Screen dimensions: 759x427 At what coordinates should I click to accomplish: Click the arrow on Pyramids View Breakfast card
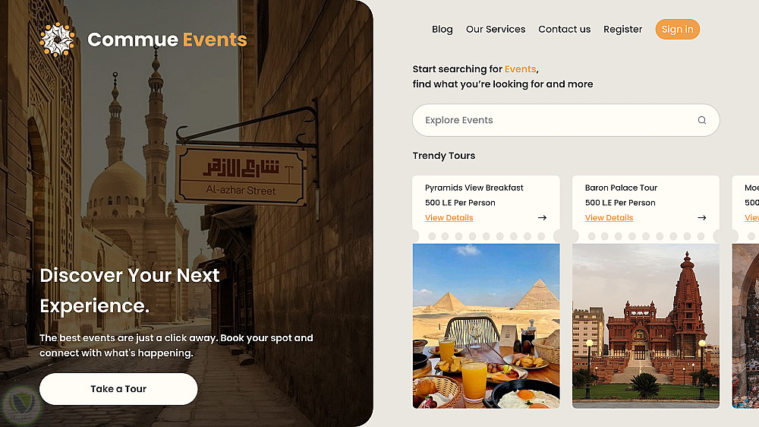tap(542, 218)
